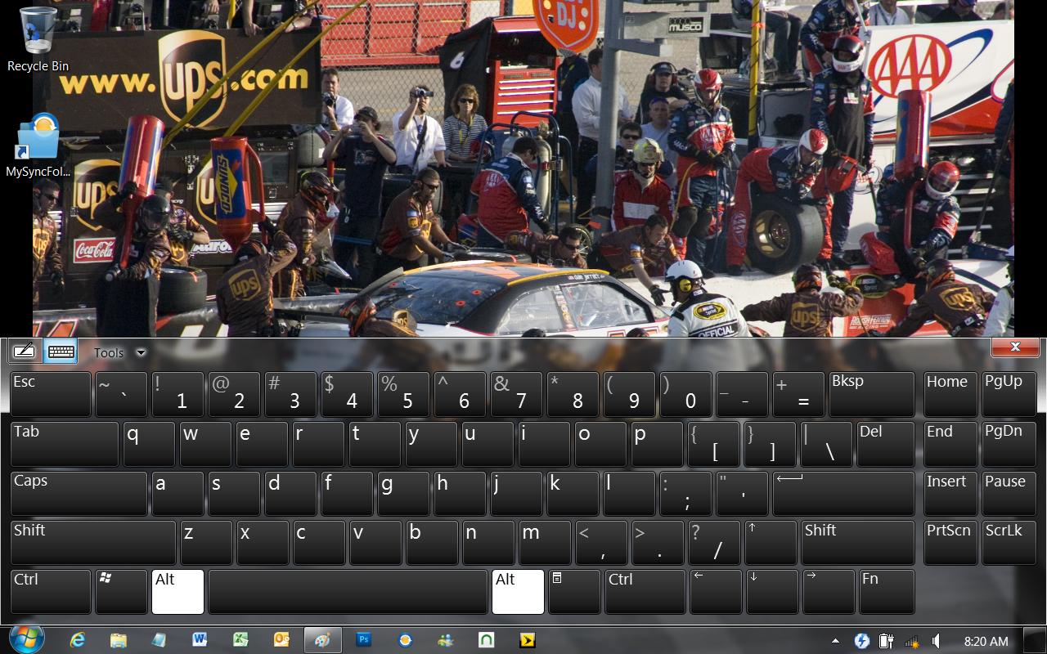
Task: Open the power battery tray icon
Action: [x=886, y=641]
